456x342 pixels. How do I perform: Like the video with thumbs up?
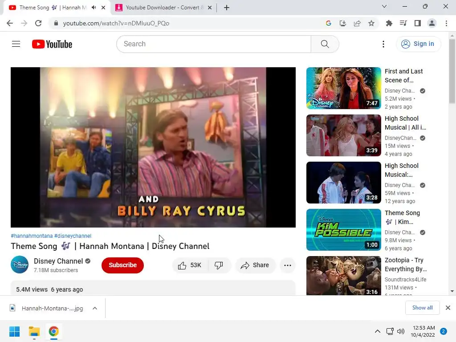191,265
